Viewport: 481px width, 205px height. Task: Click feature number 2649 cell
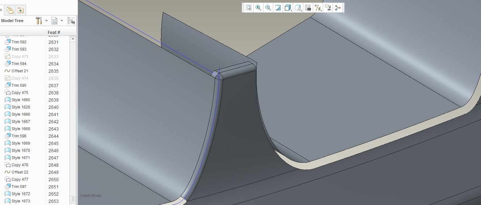point(53,172)
